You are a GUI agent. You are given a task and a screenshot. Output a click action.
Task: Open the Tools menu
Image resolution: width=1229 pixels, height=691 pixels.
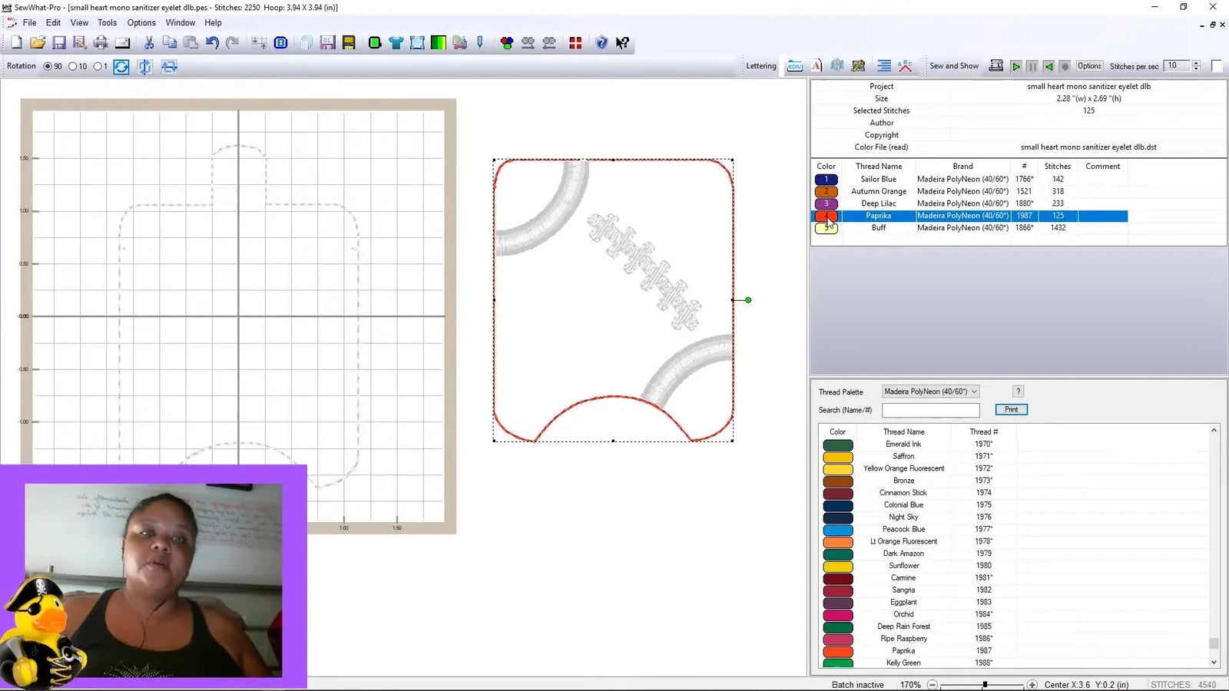point(107,22)
